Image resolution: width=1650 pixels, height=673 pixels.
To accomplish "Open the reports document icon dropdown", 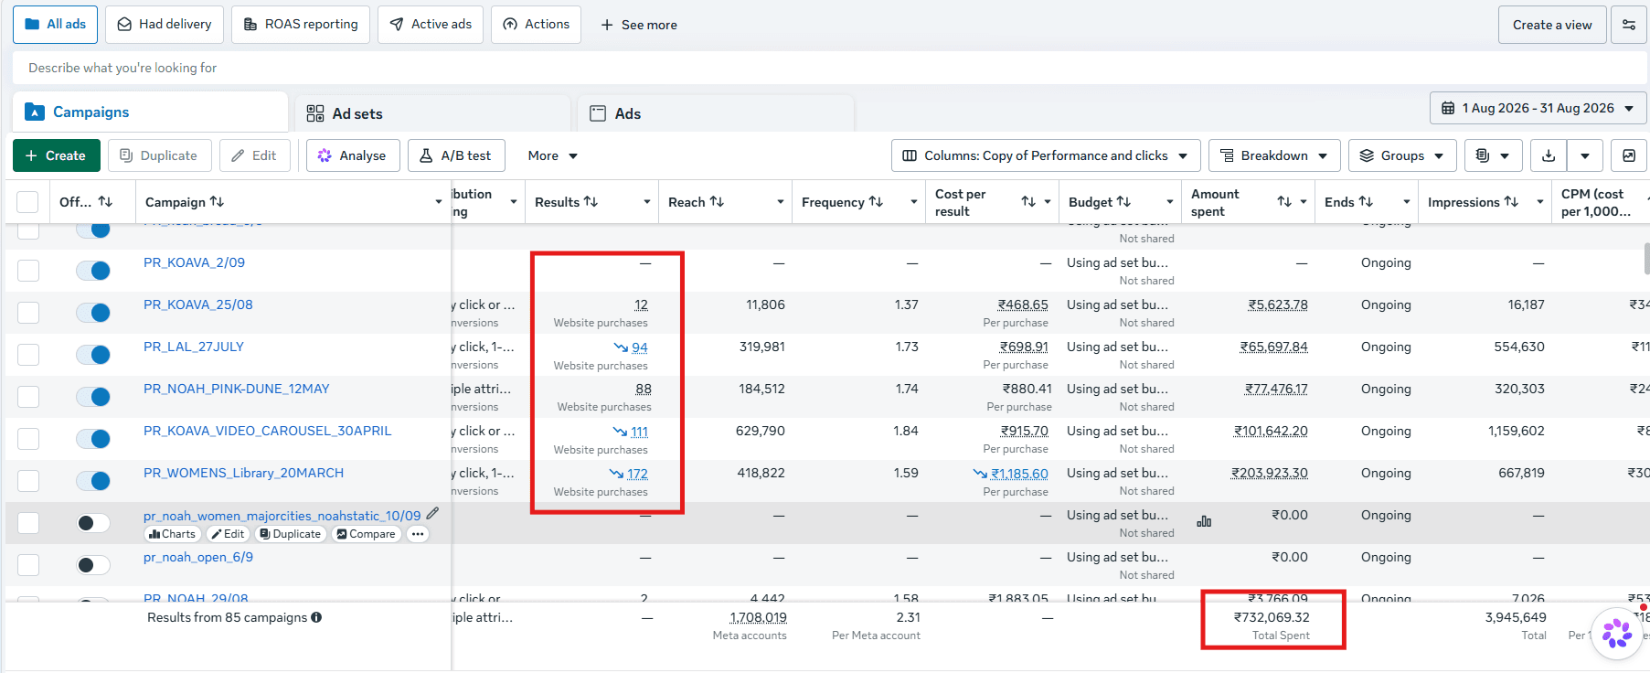I will tap(1493, 155).
